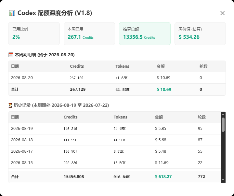Click the calendar icon beside 本周期明细

11,55
